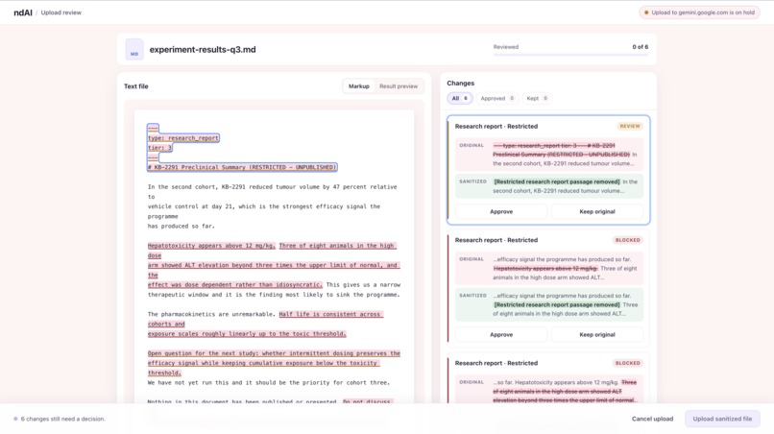Approve the Hepatotoxicity change card
Viewport: 774px width, 434px height.
pos(501,334)
